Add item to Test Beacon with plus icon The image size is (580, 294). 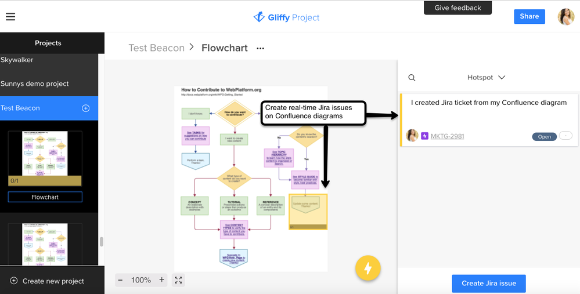click(x=85, y=108)
